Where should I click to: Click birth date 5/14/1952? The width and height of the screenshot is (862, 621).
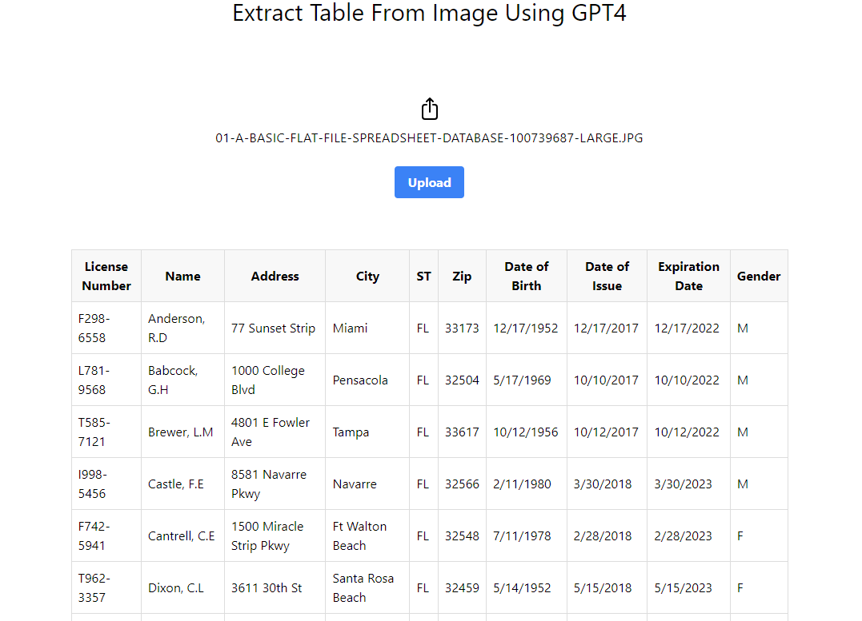point(522,587)
